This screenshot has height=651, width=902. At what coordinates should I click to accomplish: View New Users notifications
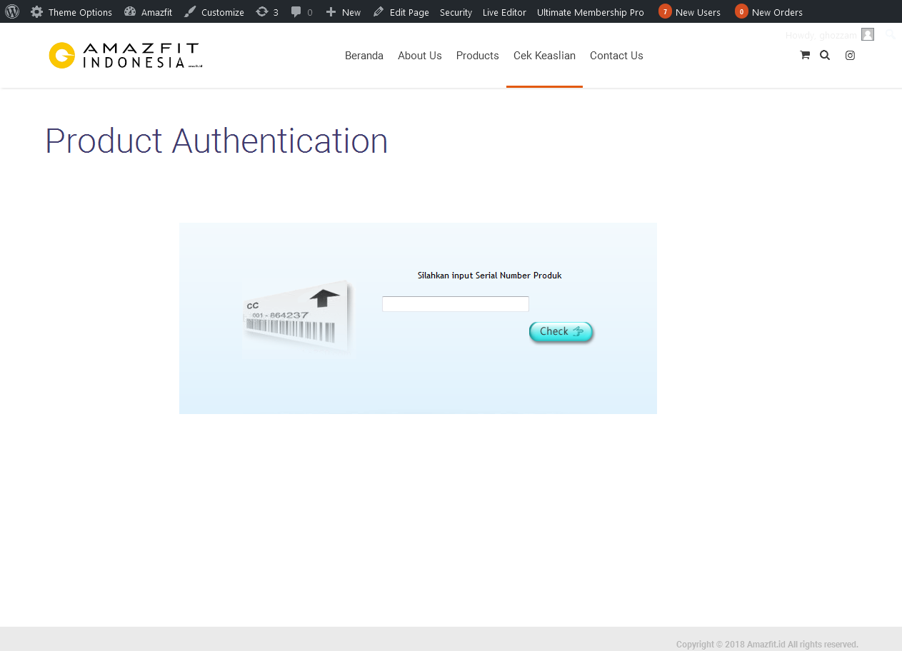tap(689, 12)
